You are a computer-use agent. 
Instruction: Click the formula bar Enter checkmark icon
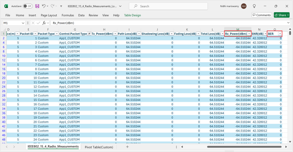pyautogui.click(x=38, y=23)
